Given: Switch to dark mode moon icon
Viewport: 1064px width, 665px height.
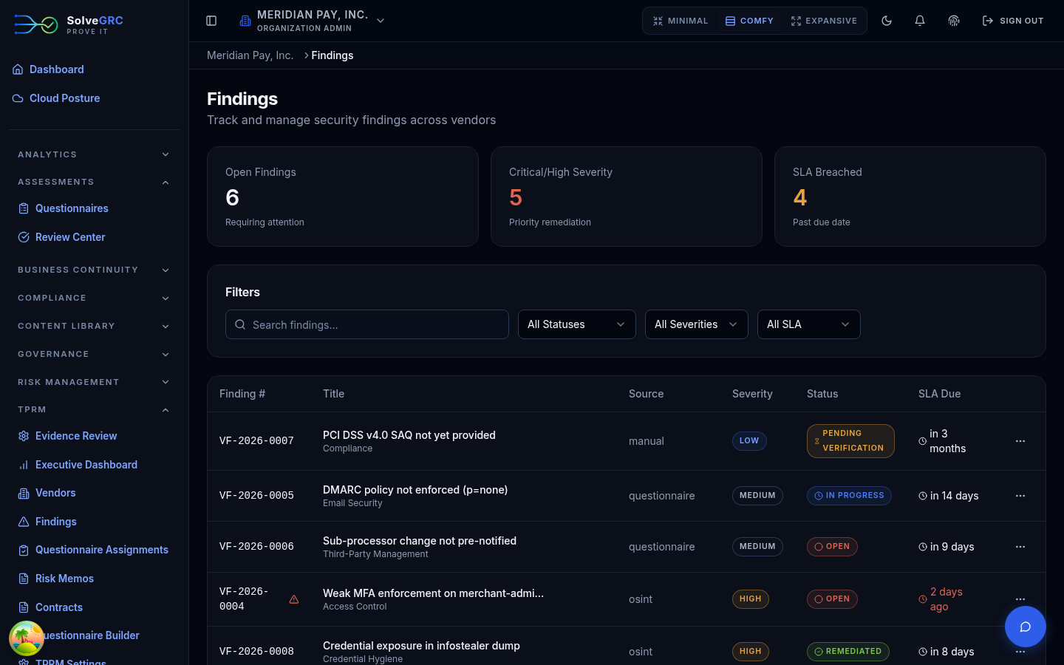Looking at the screenshot, I should [887, 21].
